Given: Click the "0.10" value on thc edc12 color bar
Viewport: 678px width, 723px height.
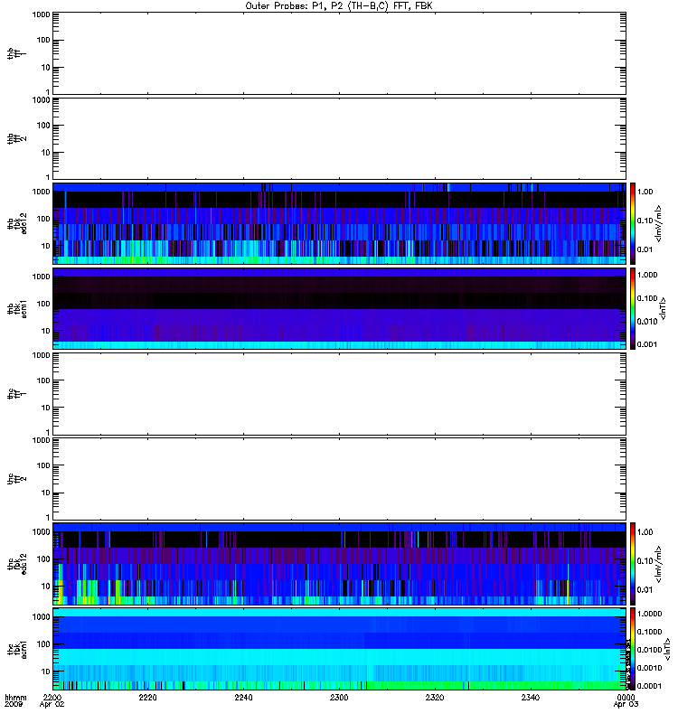Looking at the screenshot, I should click(x=645, y=560).
